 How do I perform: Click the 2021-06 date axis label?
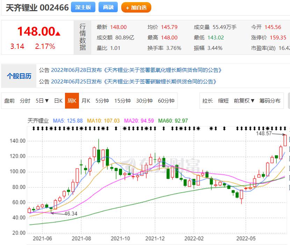point(42,238)
